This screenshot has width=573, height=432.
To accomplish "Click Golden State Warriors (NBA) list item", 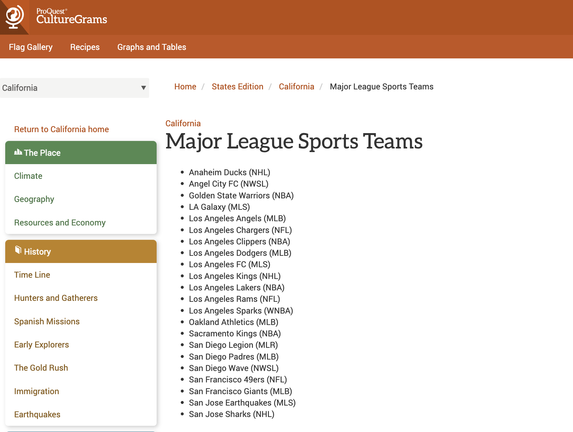I will point(241,195).
